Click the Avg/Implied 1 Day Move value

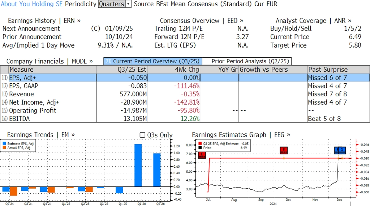pyautogui.click(x=115, y=45)
